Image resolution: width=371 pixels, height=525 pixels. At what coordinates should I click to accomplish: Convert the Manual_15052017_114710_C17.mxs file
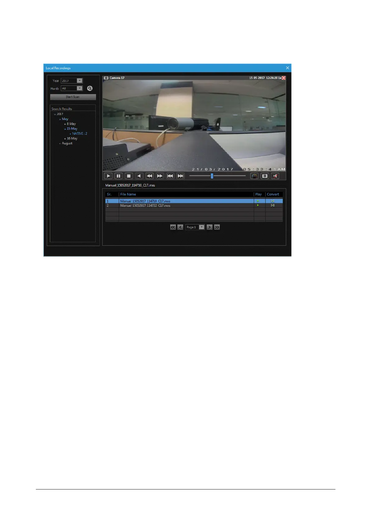pos(272,201)
